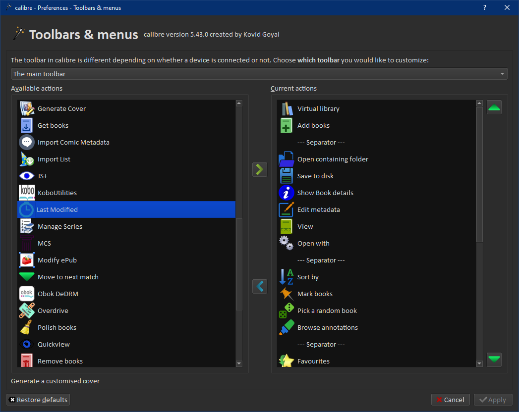Select Import Comic Metadata entry
This screenshot has width=519, height=412.
point(73,142)
